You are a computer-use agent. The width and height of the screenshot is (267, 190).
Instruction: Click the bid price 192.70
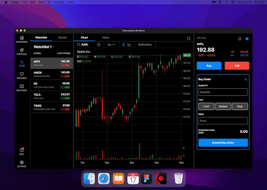click(x=244, y=55)
